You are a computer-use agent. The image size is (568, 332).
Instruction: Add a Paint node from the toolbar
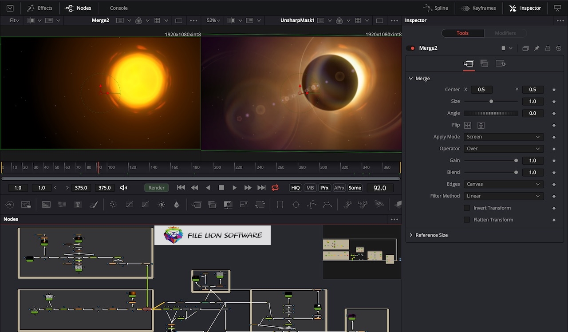[x=94, y=205]
